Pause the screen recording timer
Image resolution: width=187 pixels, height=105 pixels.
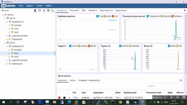(165, 97)
